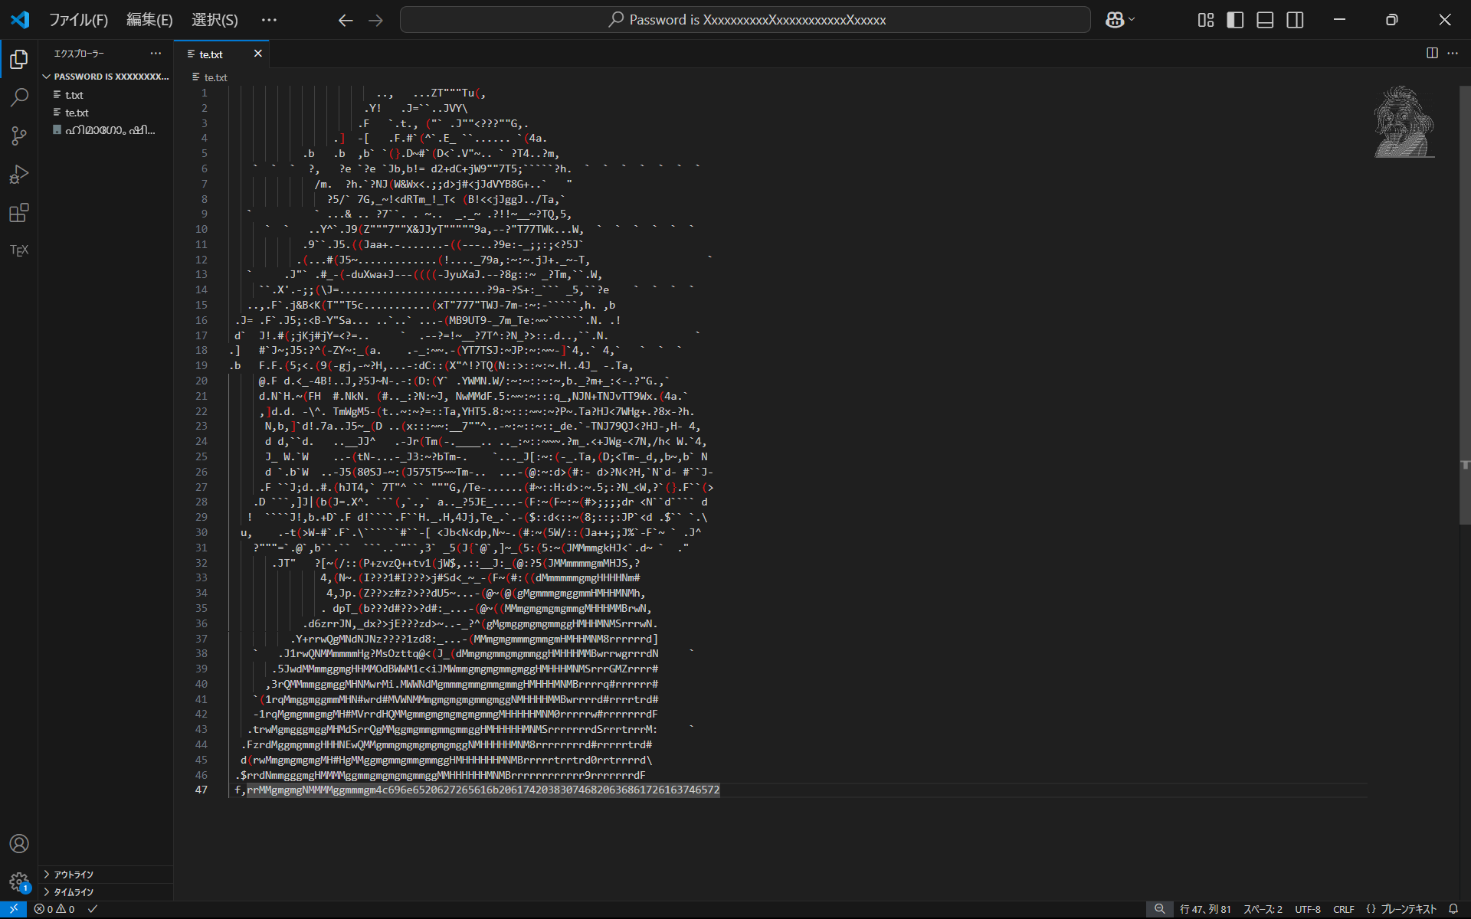Open Explorer views and more actions ellipsis
This screenshot has width=1471, height=919.
[156, 54]
